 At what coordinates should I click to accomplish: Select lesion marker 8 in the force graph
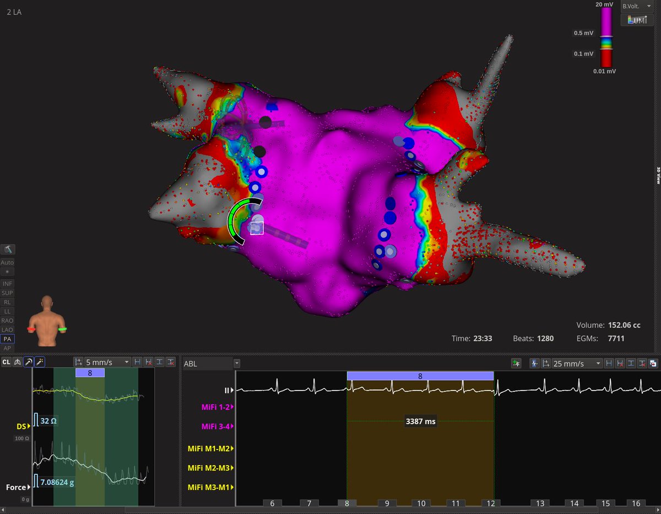90,373
